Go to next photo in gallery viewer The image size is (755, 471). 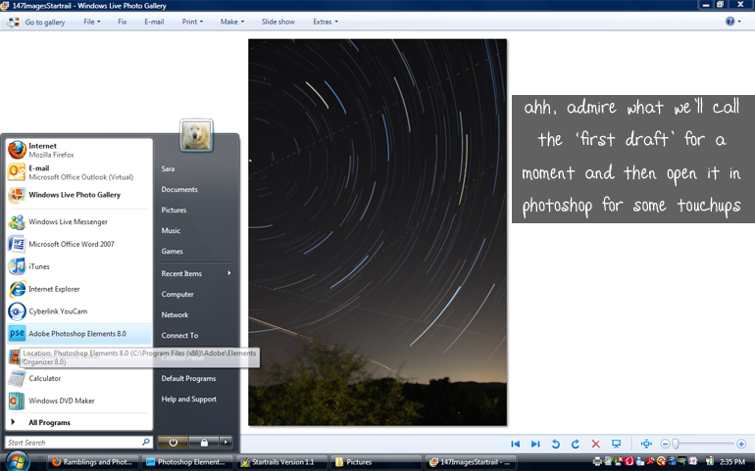click(535, 444)
